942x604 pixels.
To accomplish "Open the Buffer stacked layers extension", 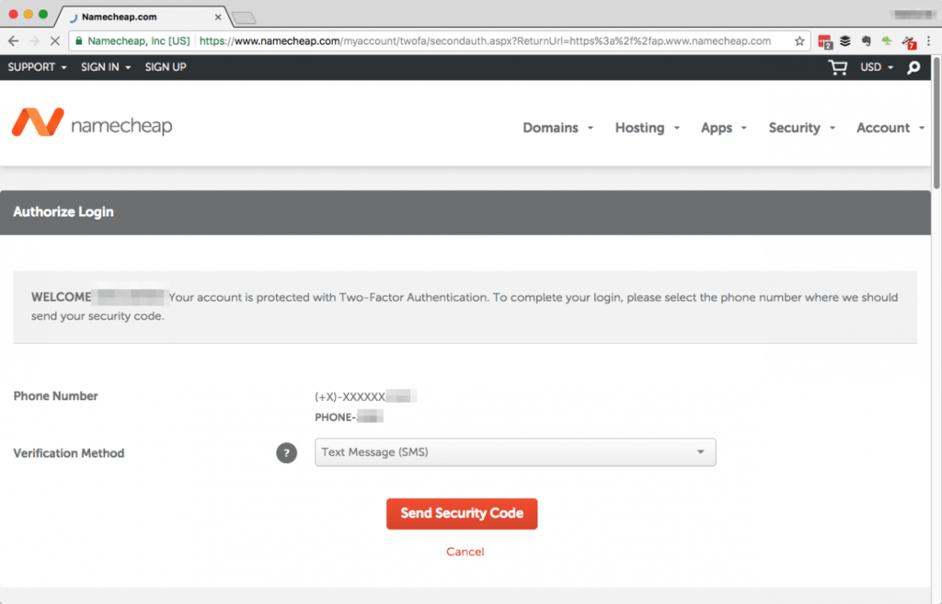I will (x=845, y=40).
